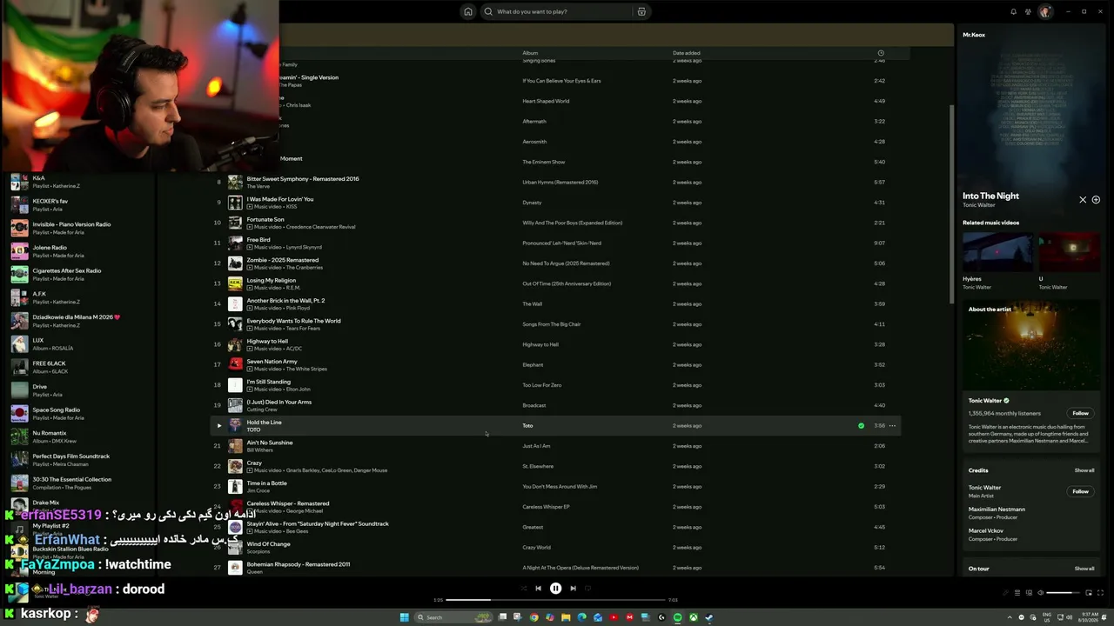Open the Queue view
This screenshot has height=626, width=1114.
pyautogui.click(x=1017, y=593)
